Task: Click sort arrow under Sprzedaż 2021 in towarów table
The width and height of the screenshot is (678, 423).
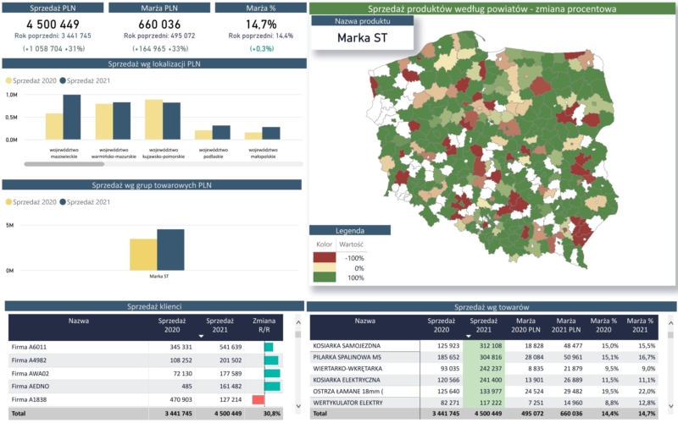Action: 469,336
